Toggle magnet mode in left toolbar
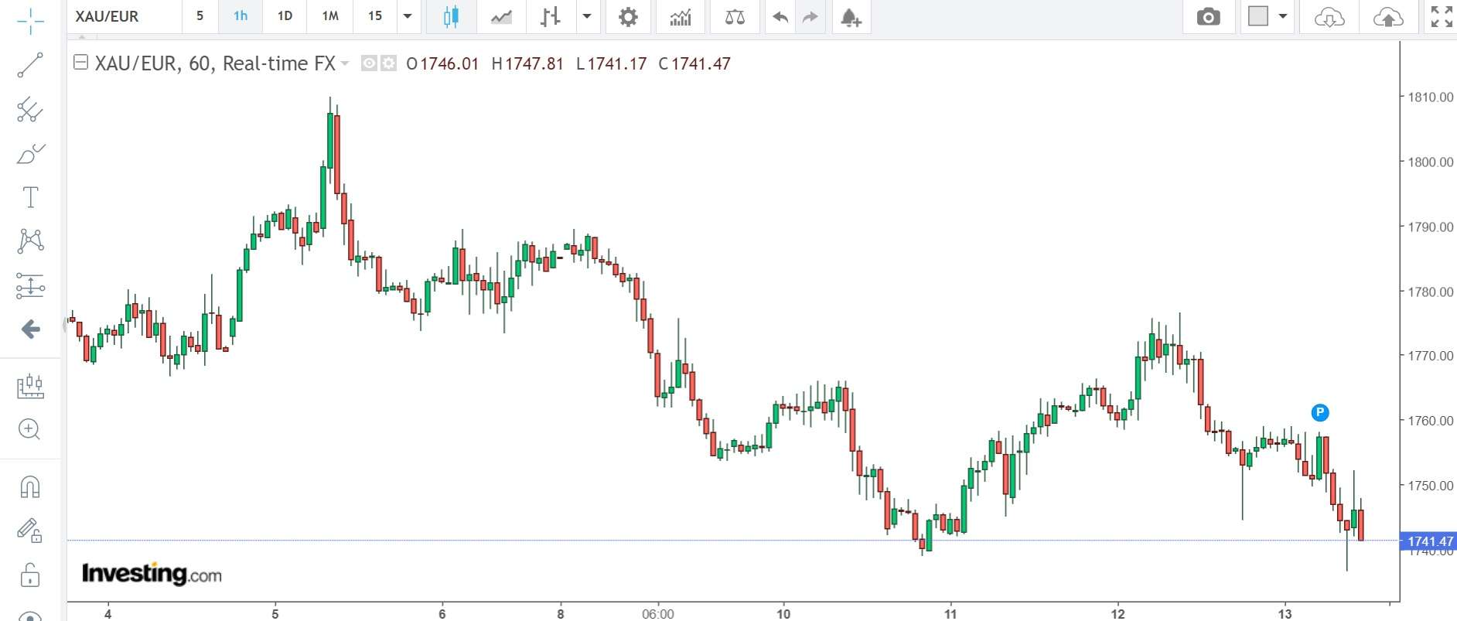1457x621 pixels. click(30, 487)
